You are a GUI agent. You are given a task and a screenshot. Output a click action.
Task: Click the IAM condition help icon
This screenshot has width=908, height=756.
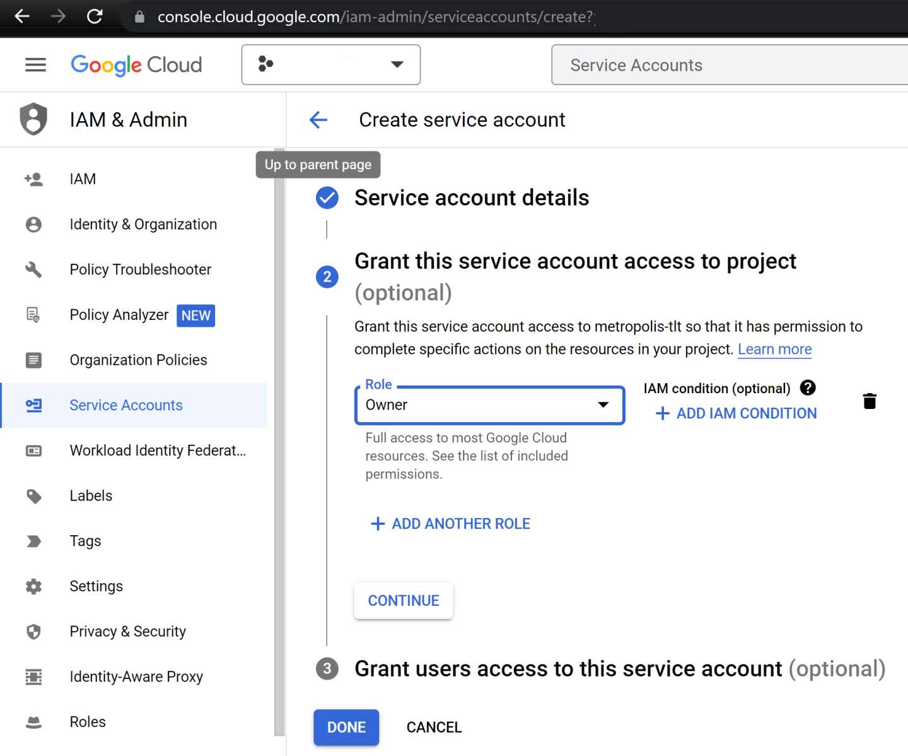tap(808, 387)
